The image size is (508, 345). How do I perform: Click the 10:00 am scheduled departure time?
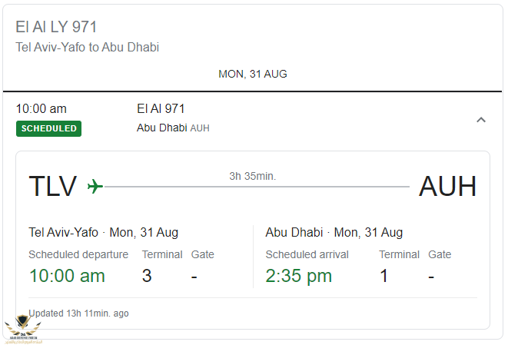pyautogui.click(x=67, y=276)
